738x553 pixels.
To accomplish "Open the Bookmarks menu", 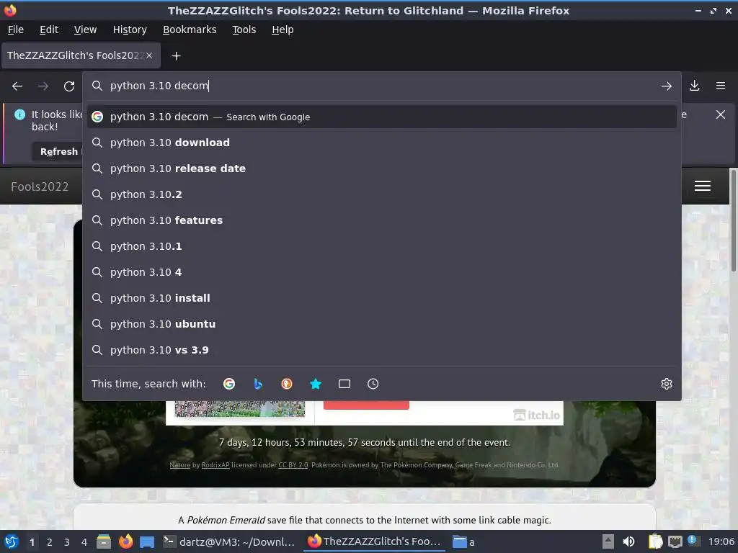I will click(190, 30).
